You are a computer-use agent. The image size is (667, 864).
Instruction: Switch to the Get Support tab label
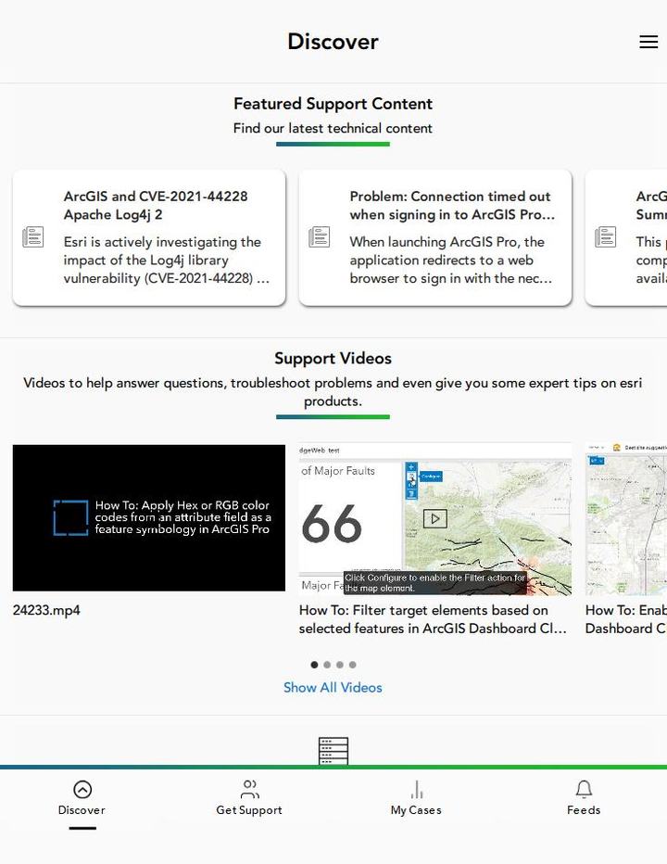[249, 810]
